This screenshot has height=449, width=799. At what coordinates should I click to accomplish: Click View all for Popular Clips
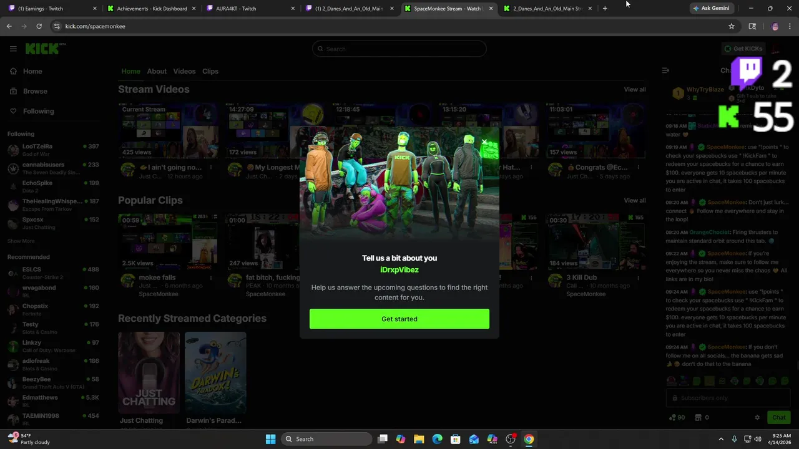pyautogui.click(x=635, y=200)
